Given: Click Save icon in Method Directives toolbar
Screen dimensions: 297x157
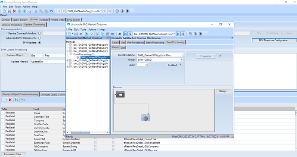Looking at the screenshot, I should tap(76, 34).
